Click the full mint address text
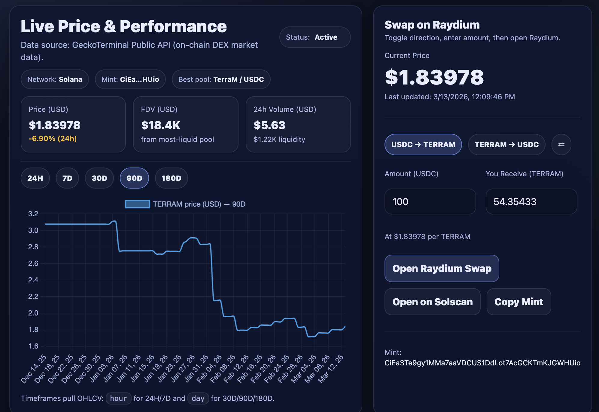The width and height of the screenshot is (599, 412). (x=482, y=363)
